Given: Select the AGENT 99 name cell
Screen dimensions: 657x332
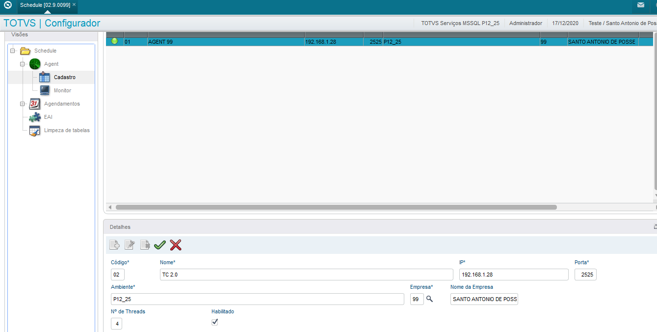Looking at the screenshot, I should click(x=226, y=42).
